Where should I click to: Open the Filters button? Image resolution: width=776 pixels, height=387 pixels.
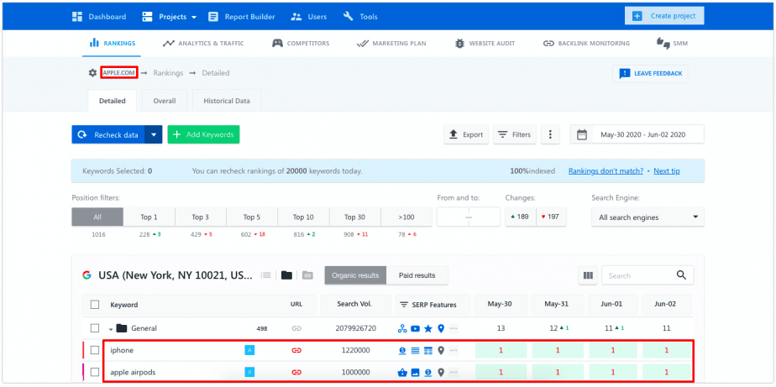pyautogui.click(x=515, y=134)
